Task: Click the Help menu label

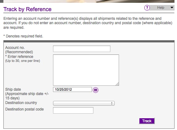Action: click(161, 8)
